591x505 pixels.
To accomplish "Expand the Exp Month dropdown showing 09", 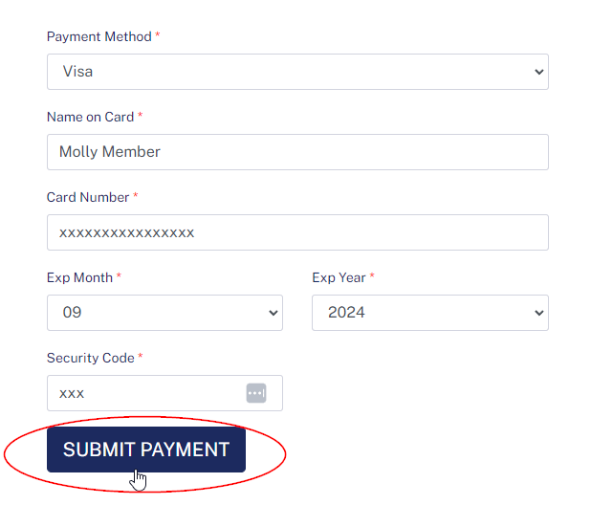I will pos(164,313).
